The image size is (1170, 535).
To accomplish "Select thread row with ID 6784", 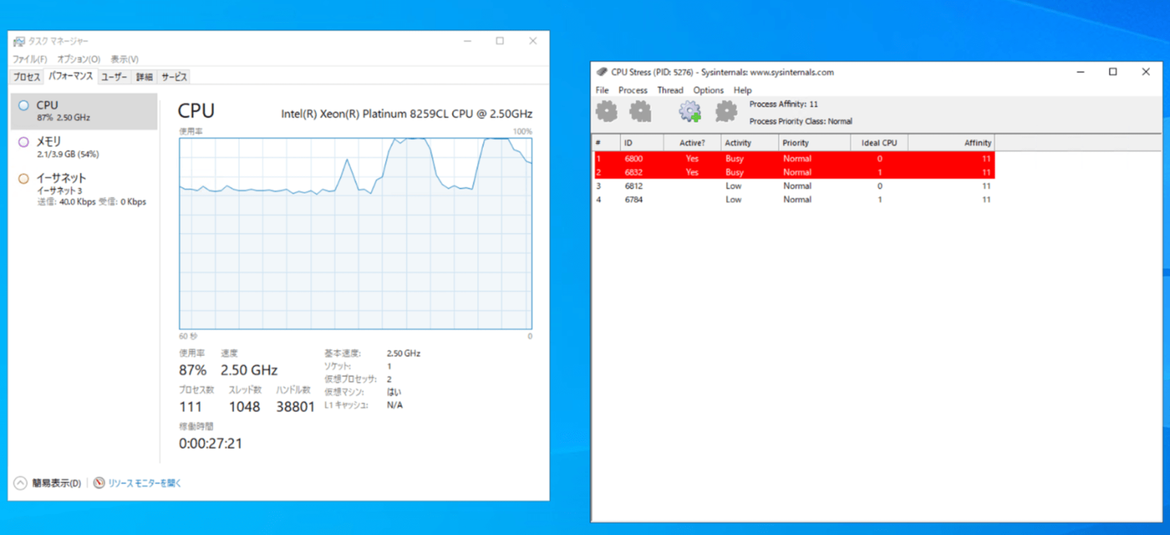I will pos(794,199).
